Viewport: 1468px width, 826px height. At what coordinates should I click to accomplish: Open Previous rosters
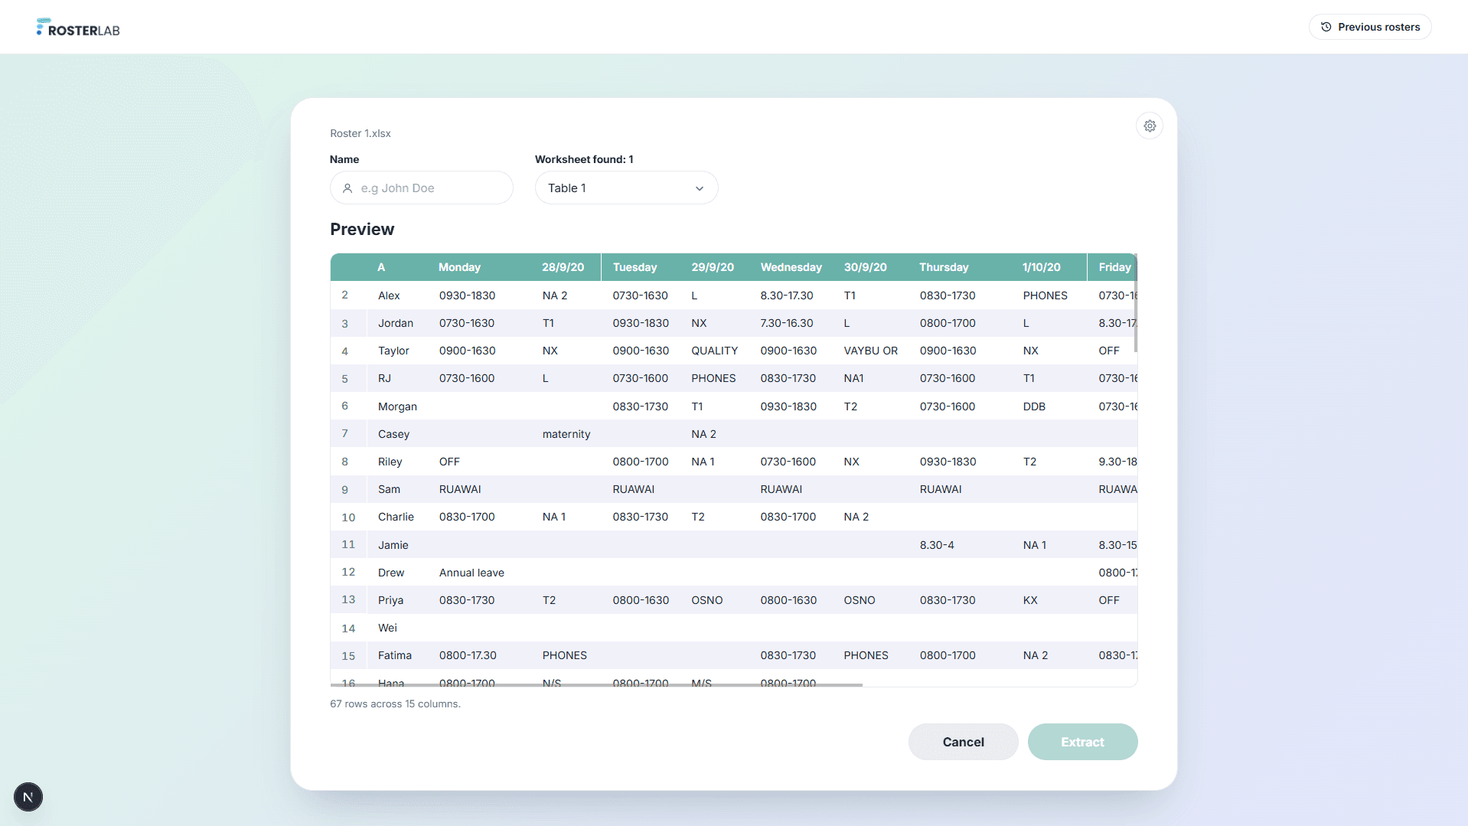pyautogui.click(x=1370, y=27)
